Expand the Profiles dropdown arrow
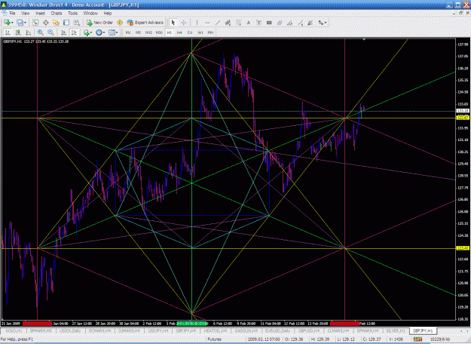Screen dimensions: 471x344 (25, 23)
